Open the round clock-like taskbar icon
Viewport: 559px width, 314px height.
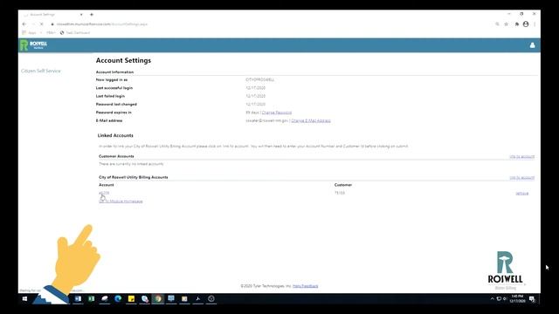point(211,298)
